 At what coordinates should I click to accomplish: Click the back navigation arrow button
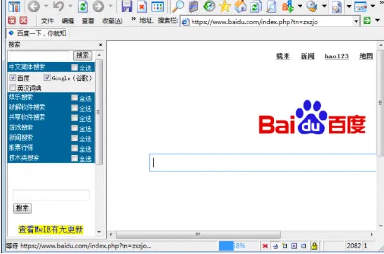(x=34, y=6)
